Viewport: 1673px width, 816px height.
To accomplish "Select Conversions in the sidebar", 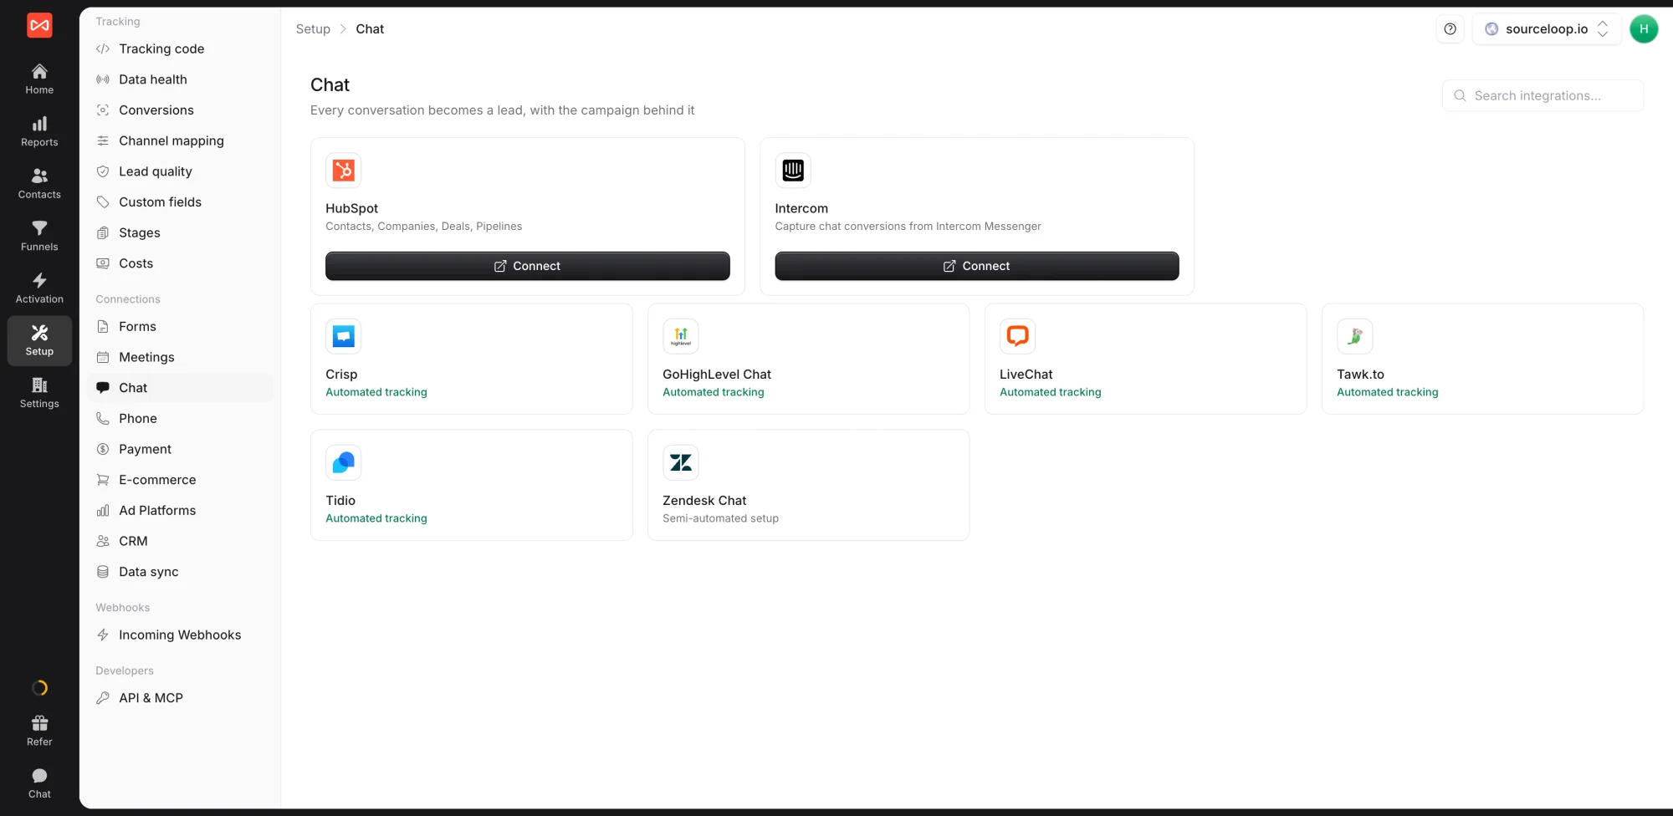I will 180,110.
